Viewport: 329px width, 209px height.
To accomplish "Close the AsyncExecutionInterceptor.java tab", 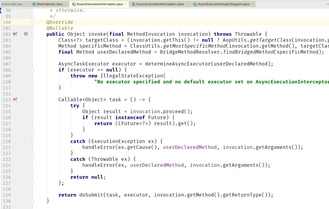I will (x=126, y=4).
